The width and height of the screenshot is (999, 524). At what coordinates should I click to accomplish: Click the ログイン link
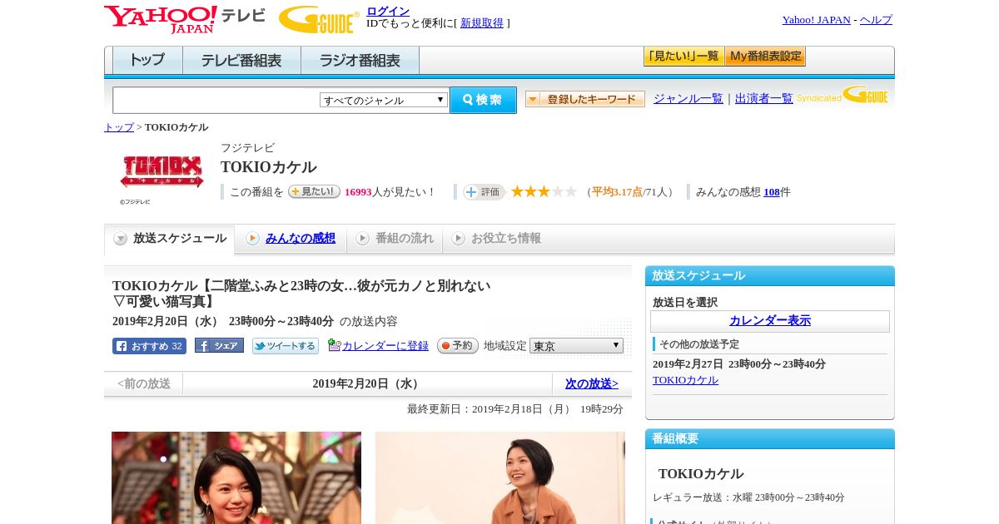click(388, 11)
